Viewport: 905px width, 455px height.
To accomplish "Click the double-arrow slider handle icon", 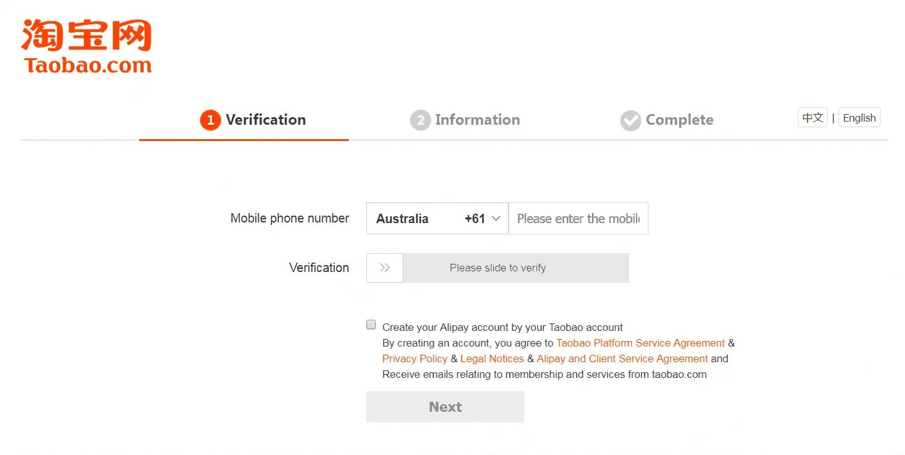I will (384, 268).
